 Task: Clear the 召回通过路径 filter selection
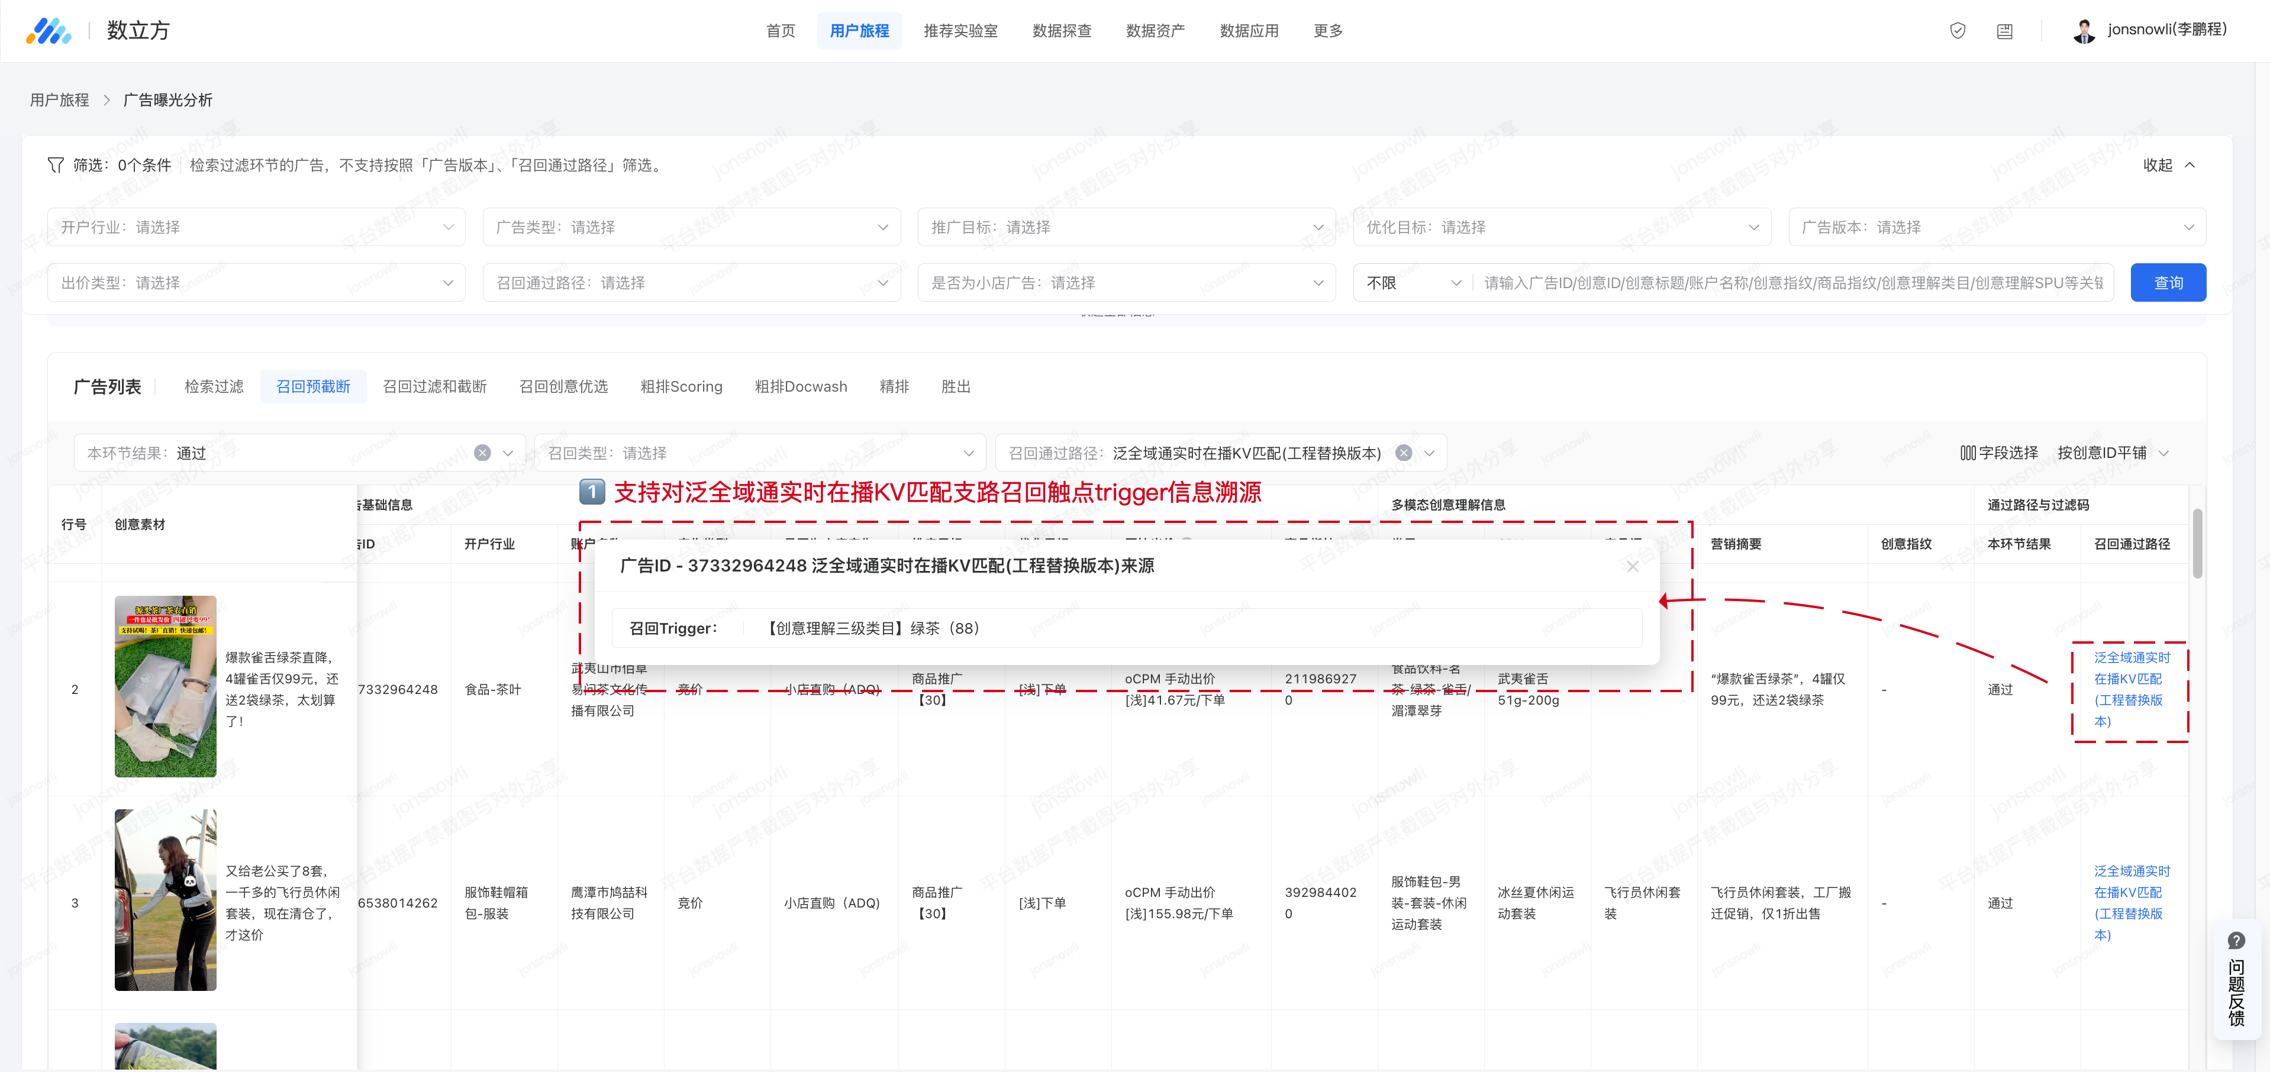[1404, 453]
